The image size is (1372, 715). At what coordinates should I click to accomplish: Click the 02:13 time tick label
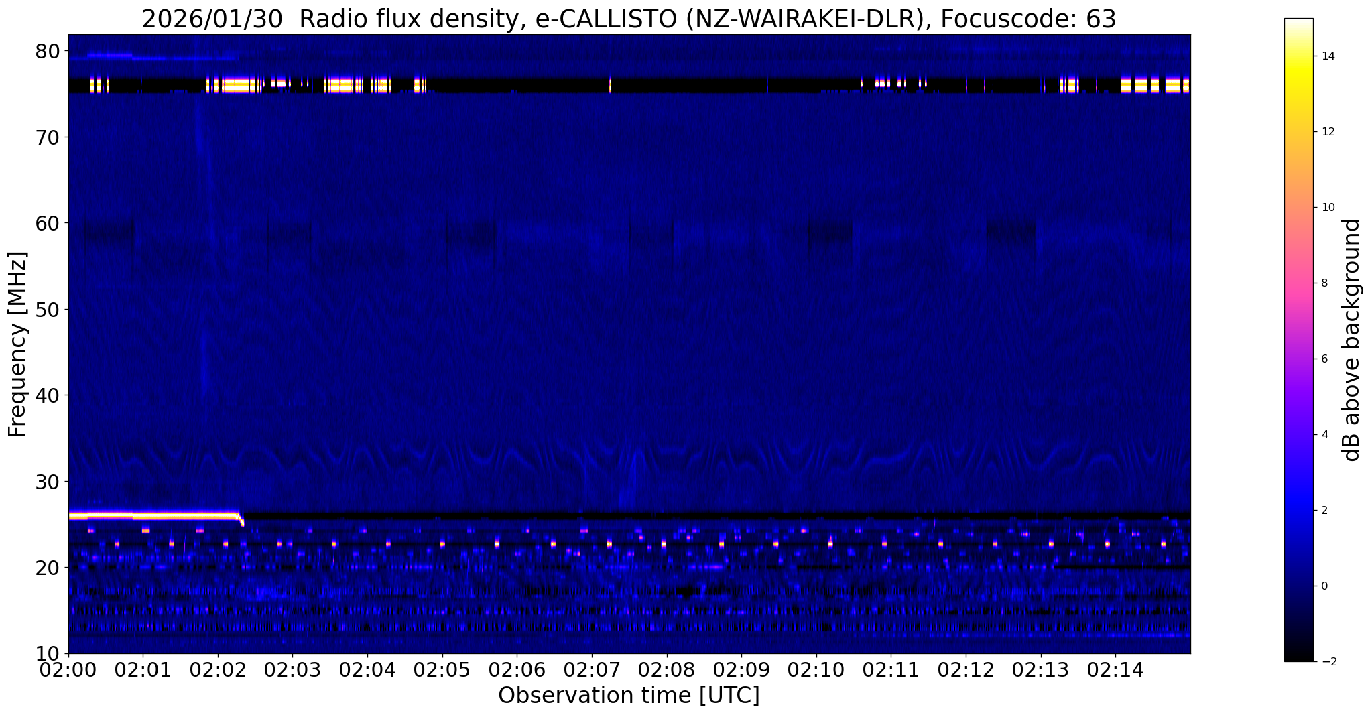point(1041,669)
